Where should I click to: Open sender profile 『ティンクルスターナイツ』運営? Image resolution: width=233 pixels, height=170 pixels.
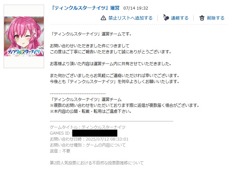[x=85, y=8]
